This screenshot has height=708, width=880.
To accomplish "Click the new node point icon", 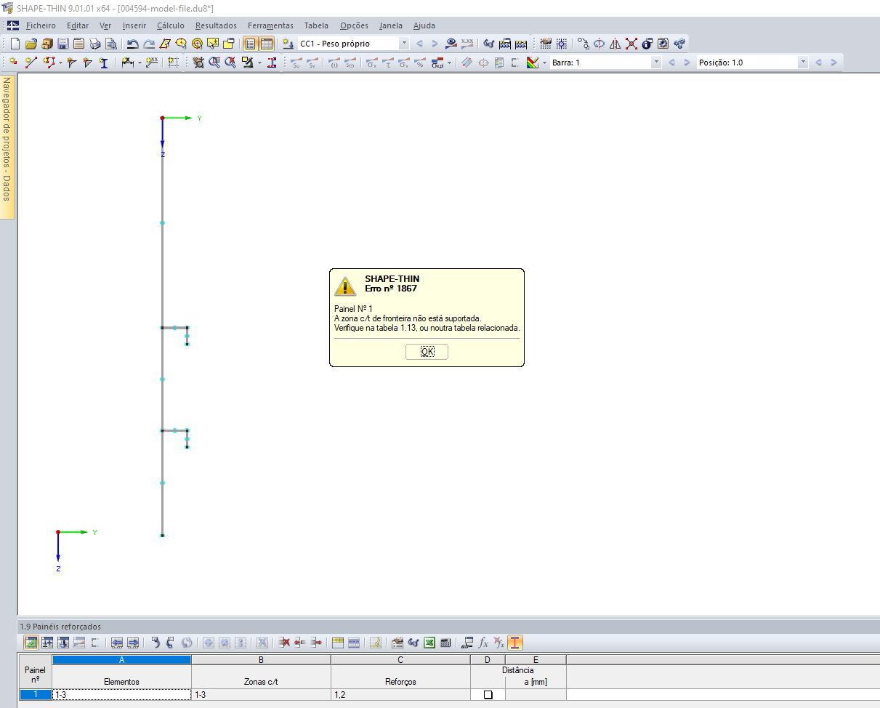I will (14, 63).
